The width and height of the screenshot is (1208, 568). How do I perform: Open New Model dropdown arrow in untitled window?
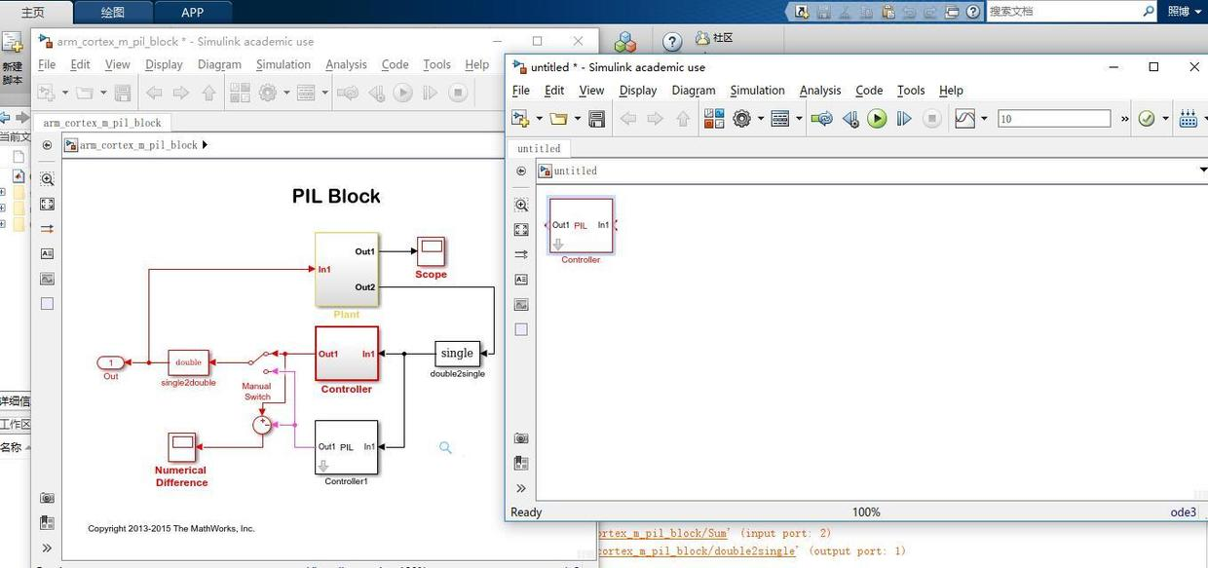539,119
